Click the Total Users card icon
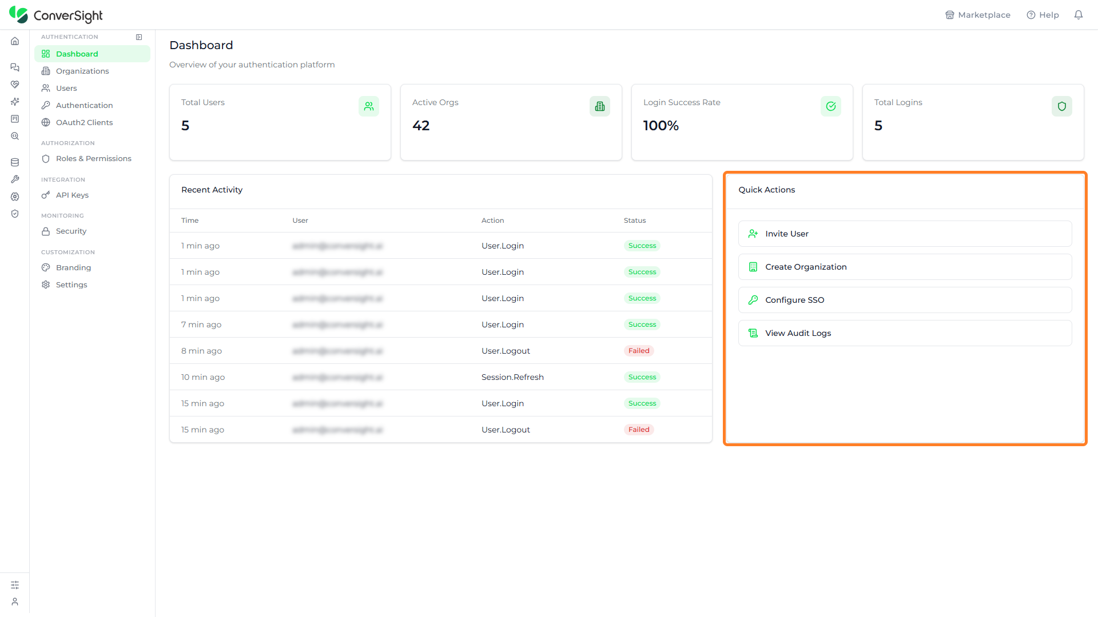This screenshot has height=617, width=1098. pyautogui.click(x=369, y=106)
